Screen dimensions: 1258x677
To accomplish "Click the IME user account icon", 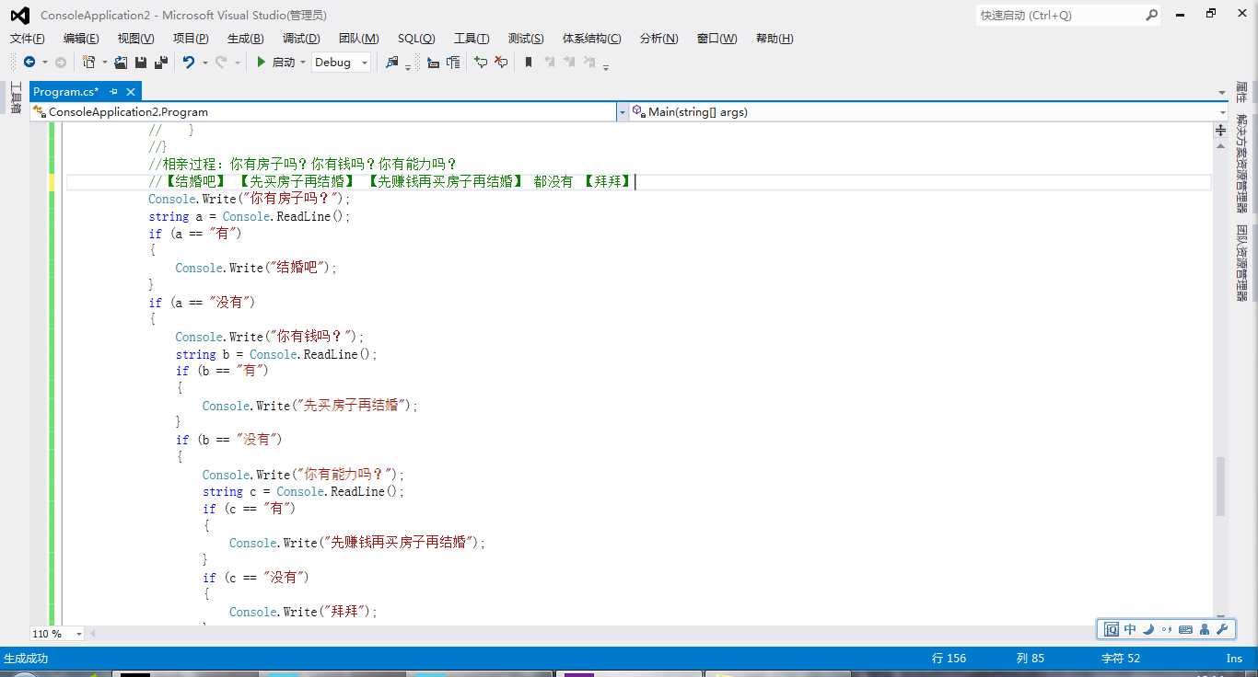I will tap(1206, 630).
